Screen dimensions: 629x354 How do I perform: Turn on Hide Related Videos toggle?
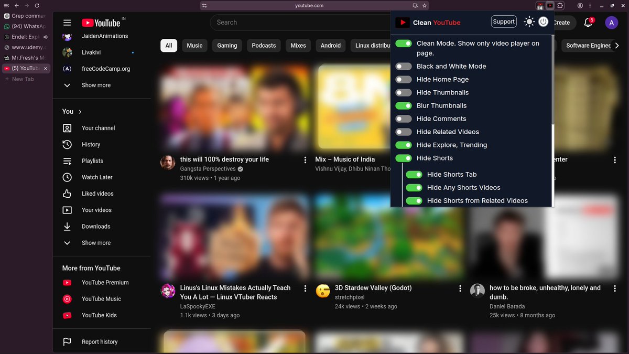click(404, 132)
